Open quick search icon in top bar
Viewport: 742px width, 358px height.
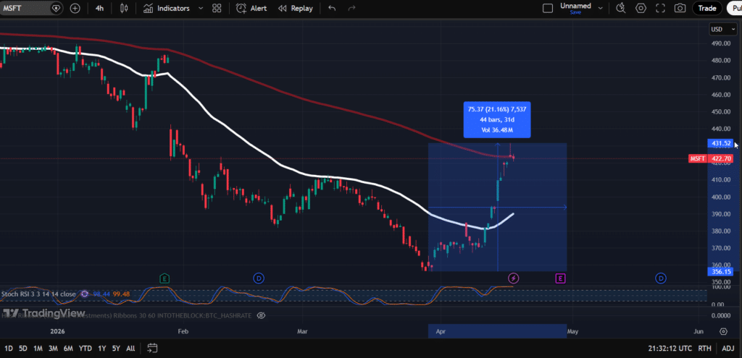tap(621, 9)
